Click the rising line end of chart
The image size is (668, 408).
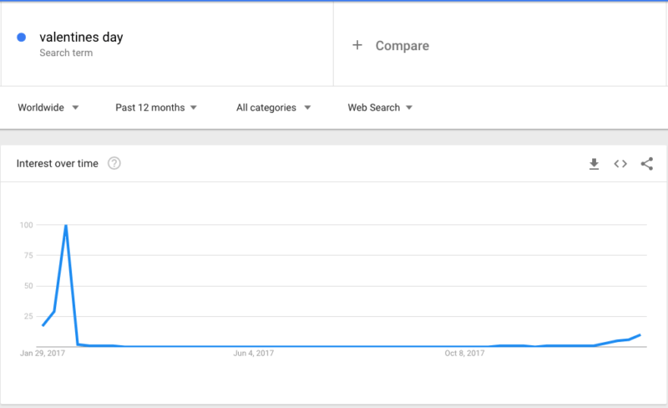click(640, 335)
